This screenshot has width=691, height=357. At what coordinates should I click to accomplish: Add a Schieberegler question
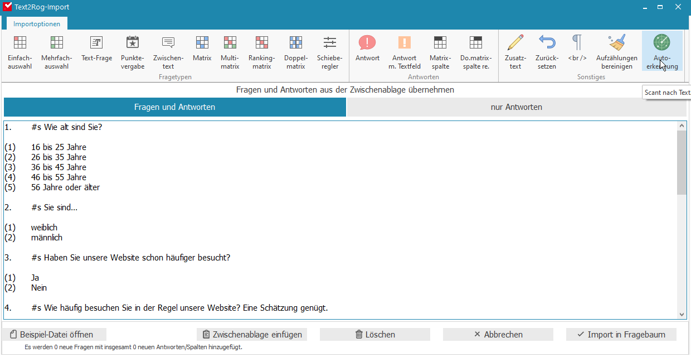(329, 50)
